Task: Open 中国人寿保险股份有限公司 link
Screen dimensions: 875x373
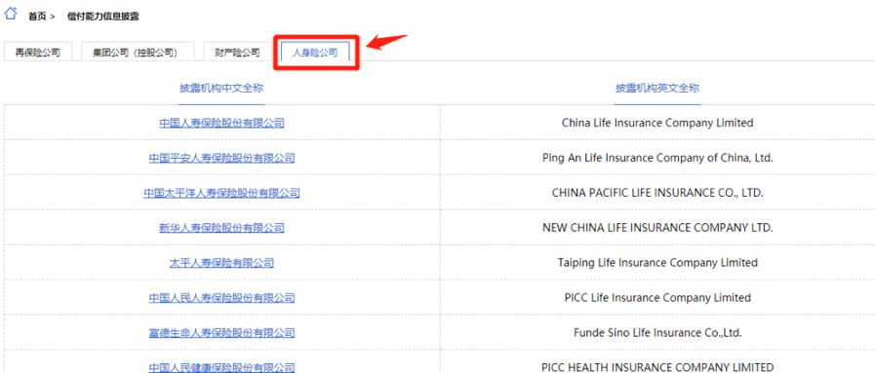Action: tap(221, 123)
